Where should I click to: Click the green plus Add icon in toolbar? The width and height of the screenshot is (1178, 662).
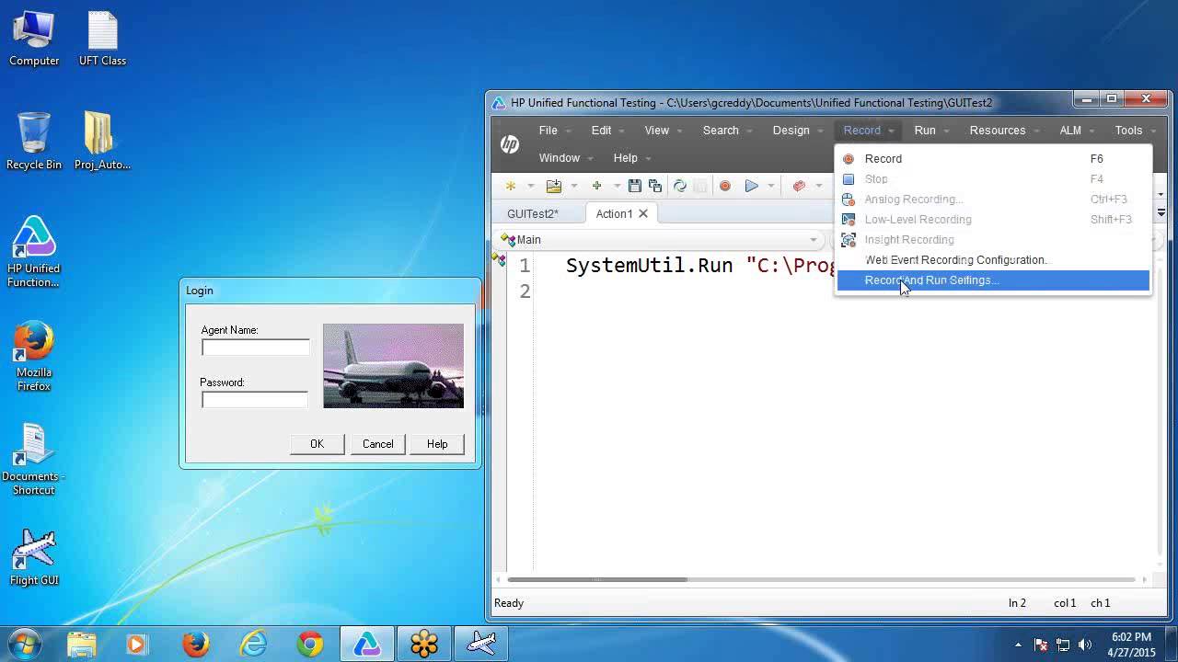pos(596,186)
